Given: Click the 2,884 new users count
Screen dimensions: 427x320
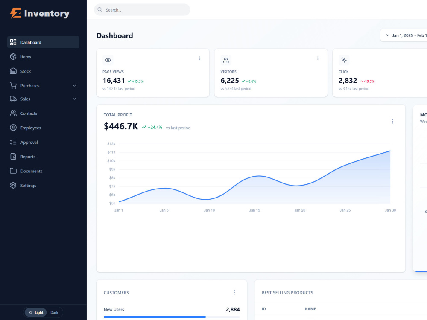Looking at the screenshot, I should pyautogui.click(x=233, y=310).
